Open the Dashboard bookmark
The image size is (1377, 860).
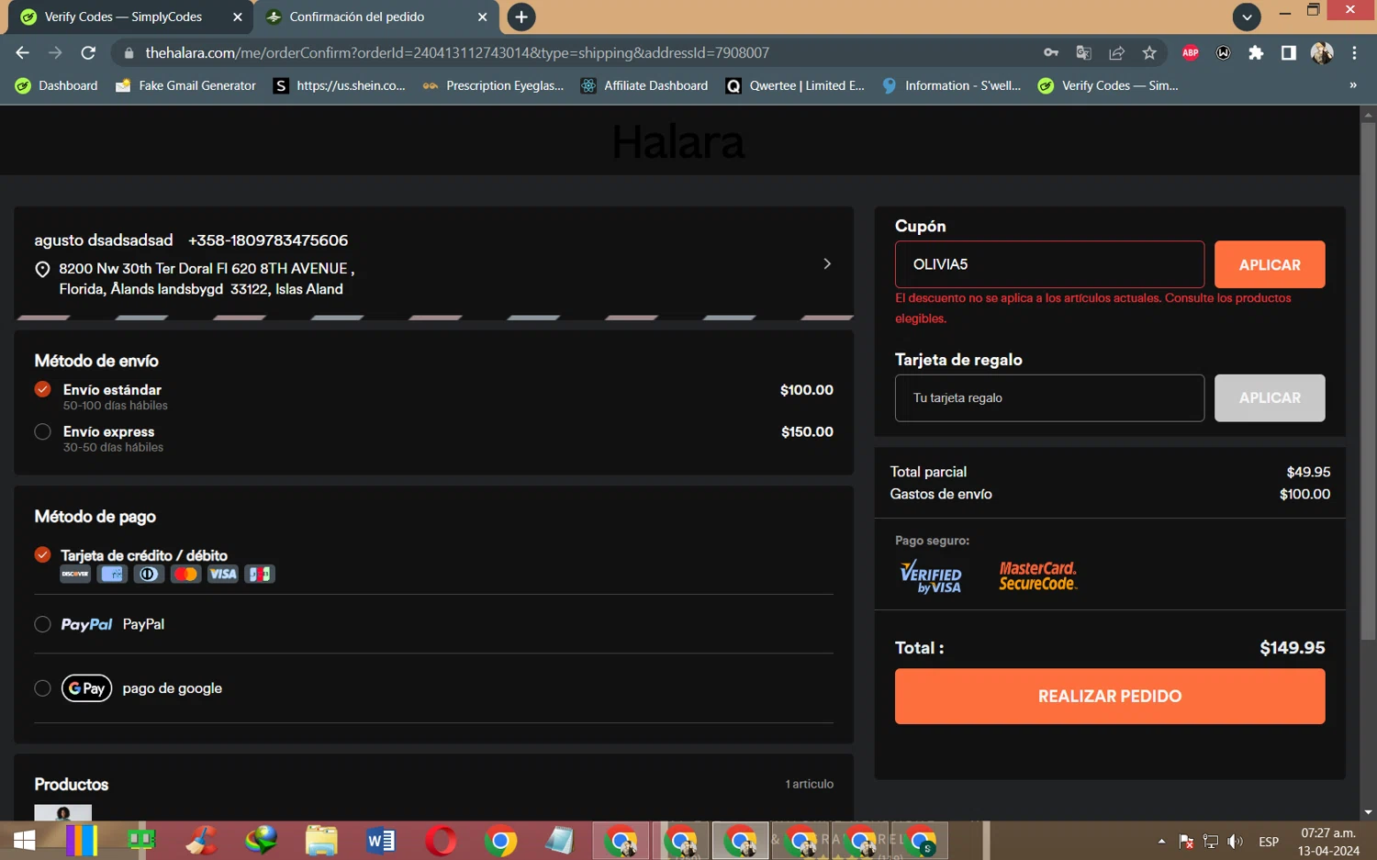[x=57, y=85]
